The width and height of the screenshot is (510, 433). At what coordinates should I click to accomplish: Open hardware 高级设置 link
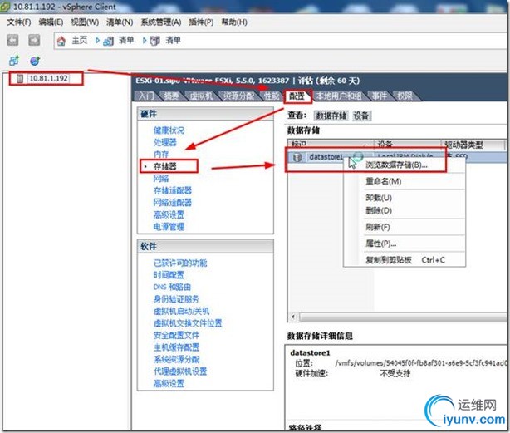tap(169, 214)
